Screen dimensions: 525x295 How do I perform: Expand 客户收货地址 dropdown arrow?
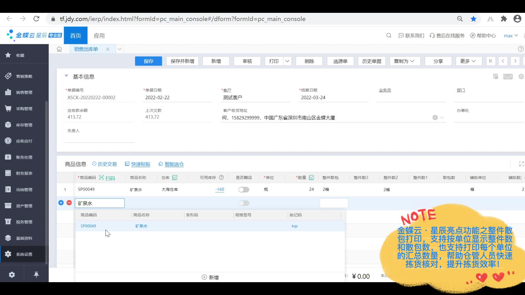[x=442, y=118]
